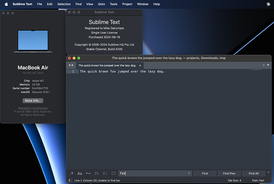The height and width of the screenshot is (184, 274).
Task: Go to next tab with right arrow
Action: point(73,65)
